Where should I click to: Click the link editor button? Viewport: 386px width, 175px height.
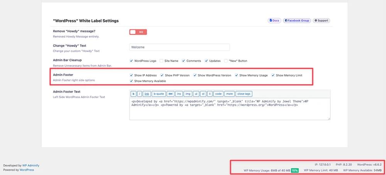coord(147,94)
